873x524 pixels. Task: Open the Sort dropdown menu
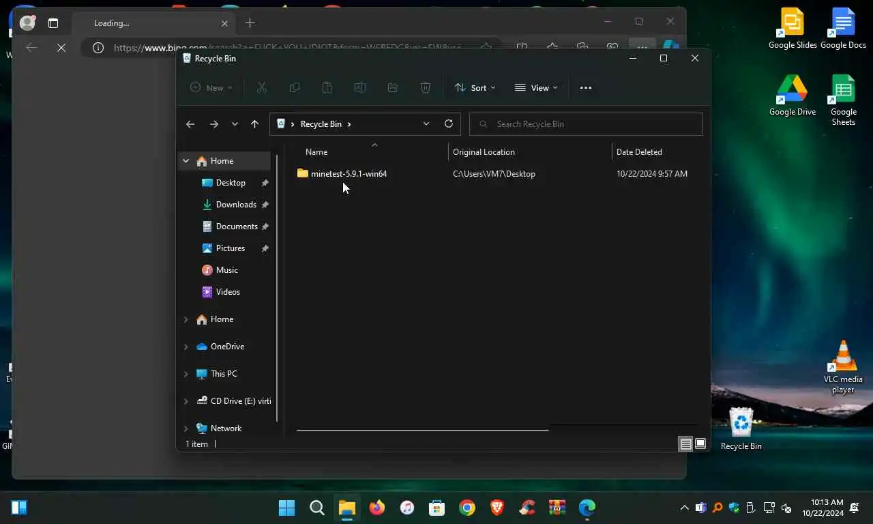pyautogui.click(x=475, y=87)
